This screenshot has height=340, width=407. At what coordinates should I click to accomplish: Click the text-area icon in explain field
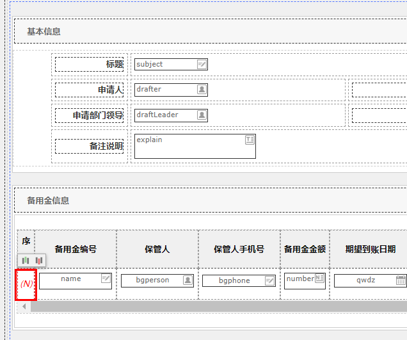[x=250, y=140]
